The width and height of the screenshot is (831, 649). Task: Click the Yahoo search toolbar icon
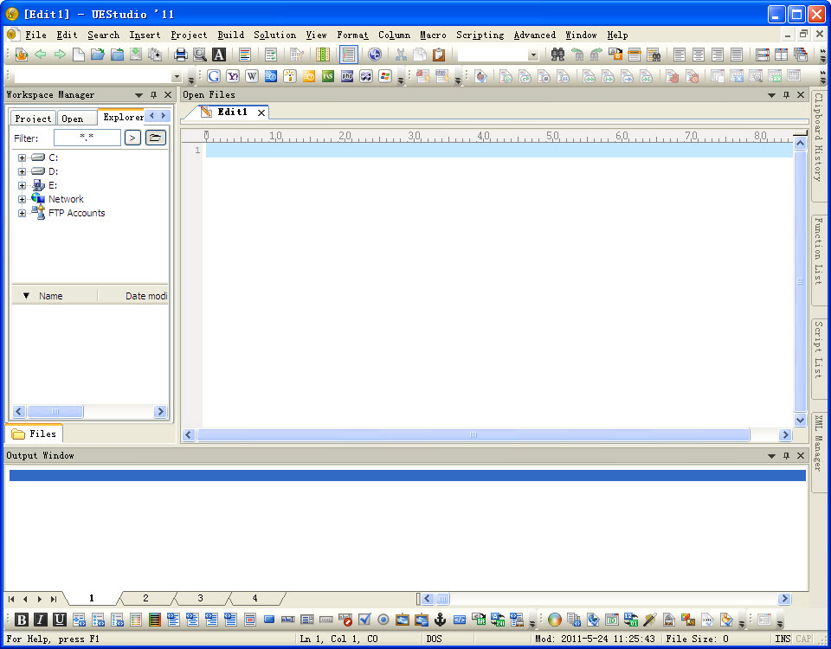[x=233, y=76]
